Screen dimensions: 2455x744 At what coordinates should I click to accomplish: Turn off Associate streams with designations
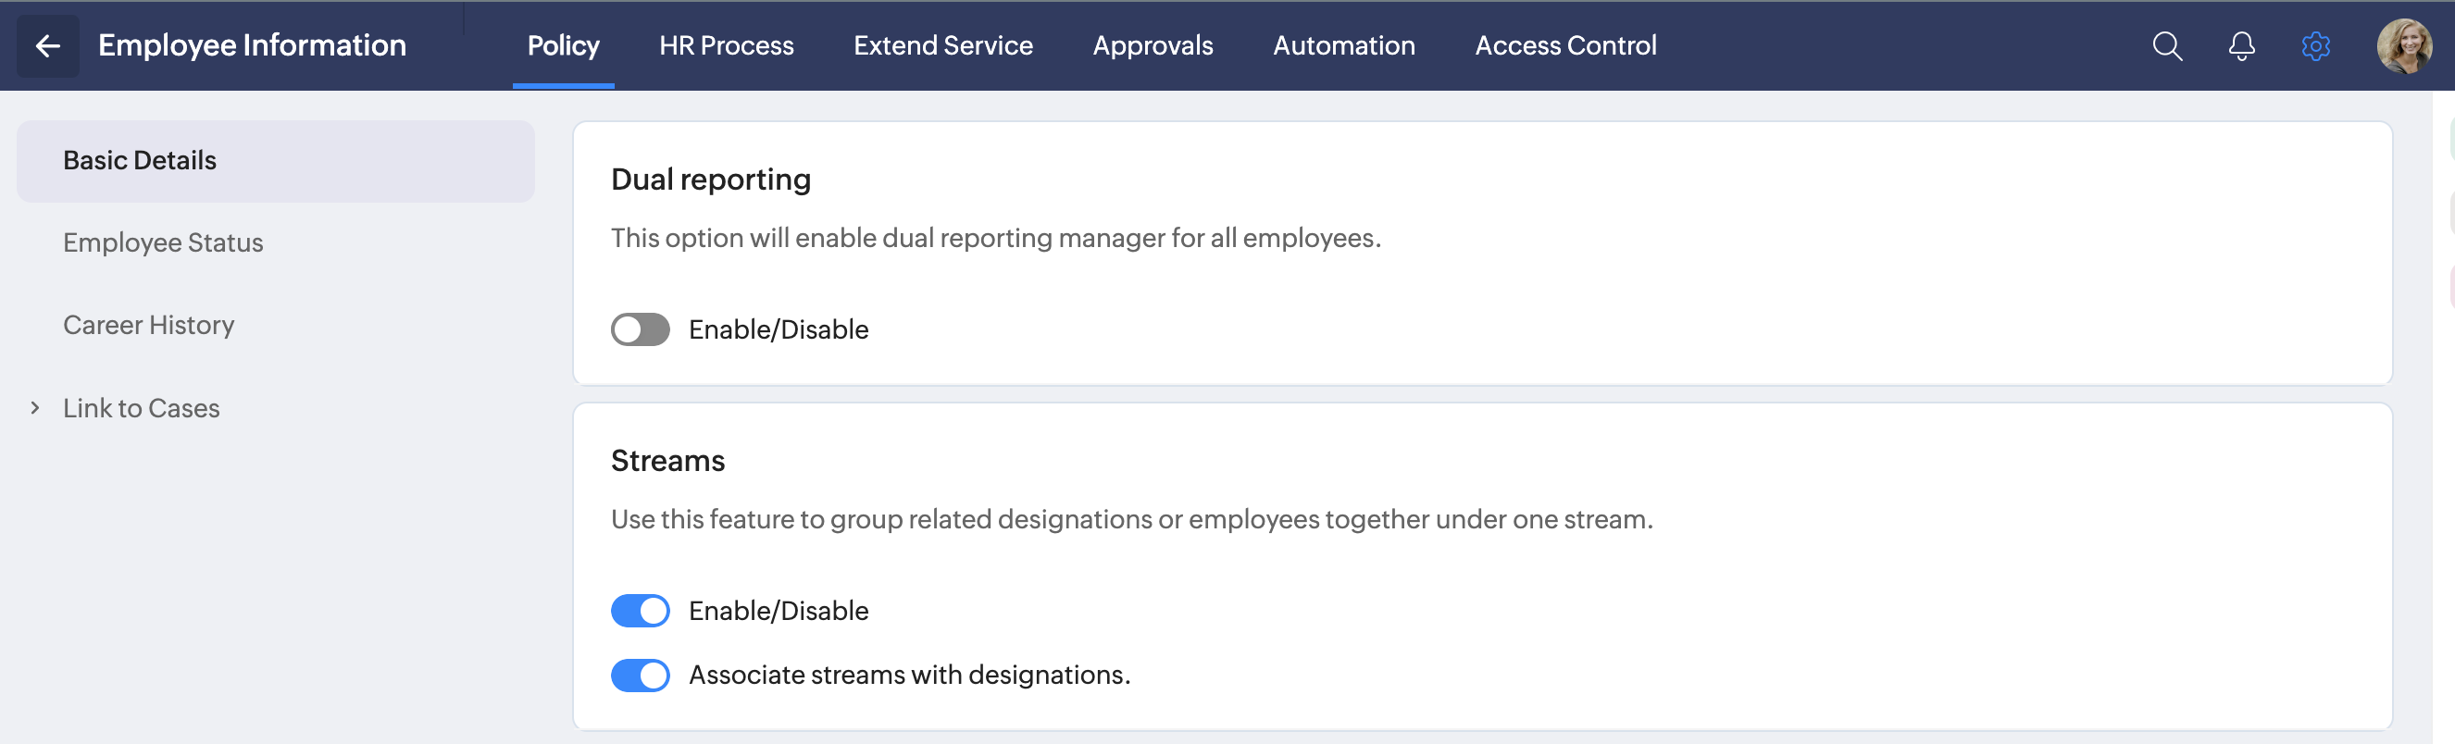tap(640, 676)
